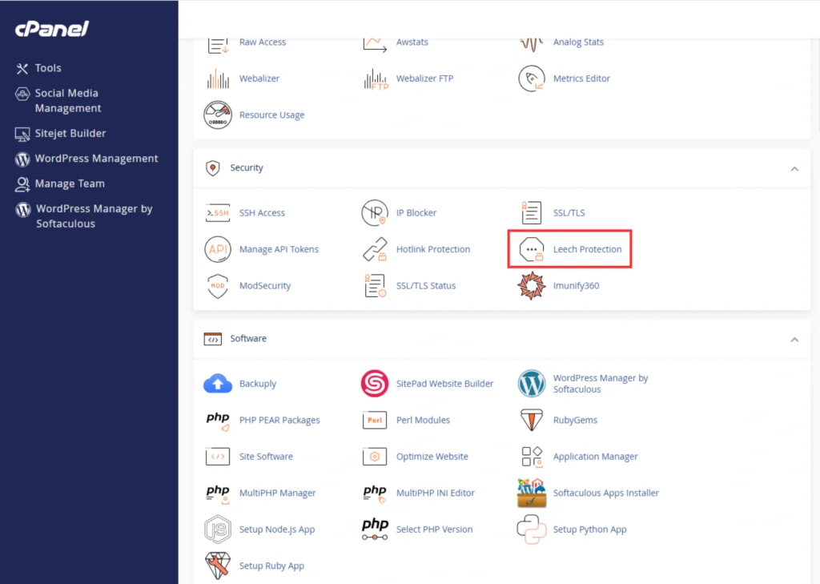Open the SSH Access link

[262, 213]
